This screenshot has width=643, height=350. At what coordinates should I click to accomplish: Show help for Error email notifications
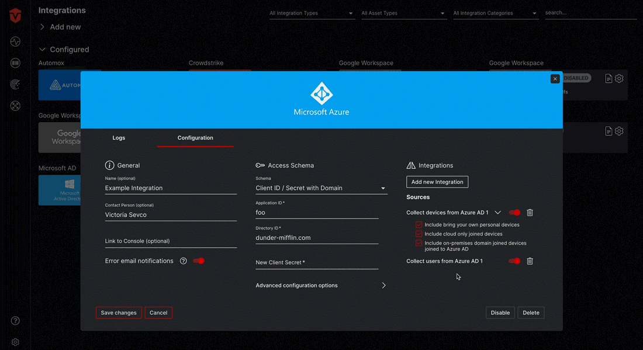(x=184, y=261)
